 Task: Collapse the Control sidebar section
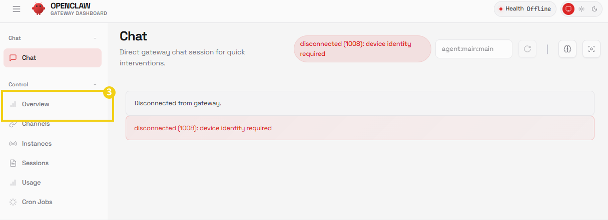click(x=95, y=84)
